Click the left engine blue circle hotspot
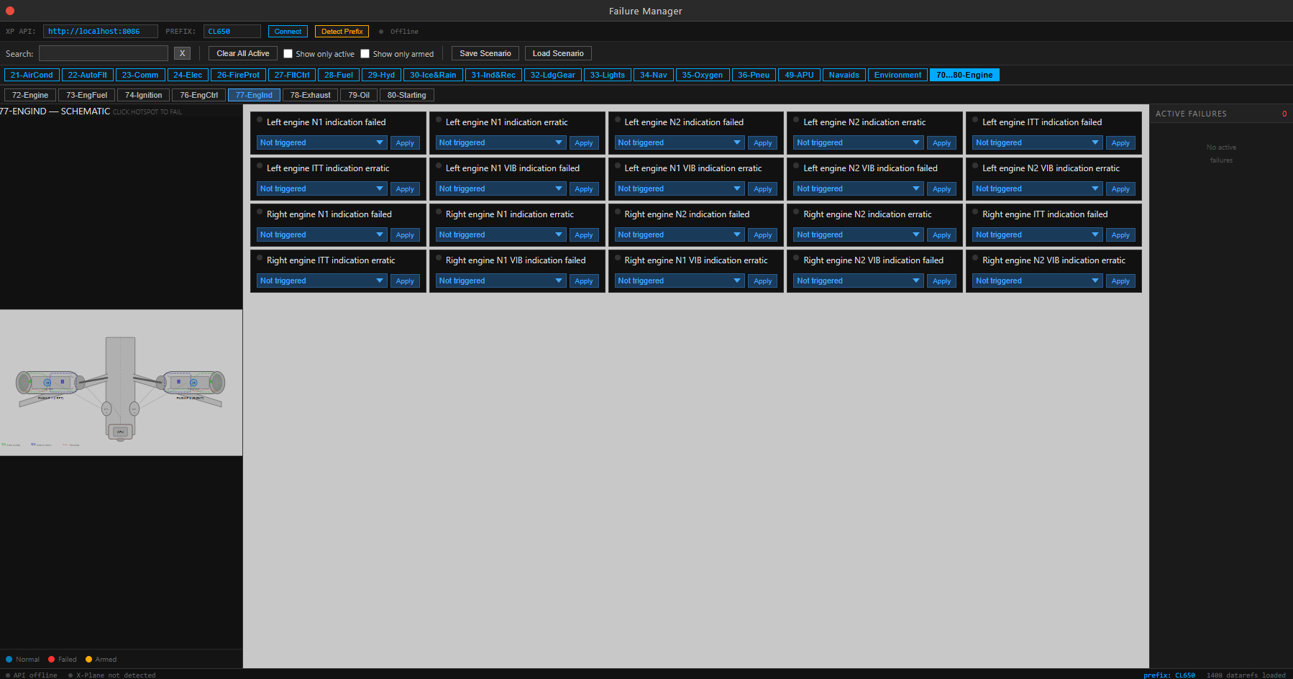 (47, 383)
